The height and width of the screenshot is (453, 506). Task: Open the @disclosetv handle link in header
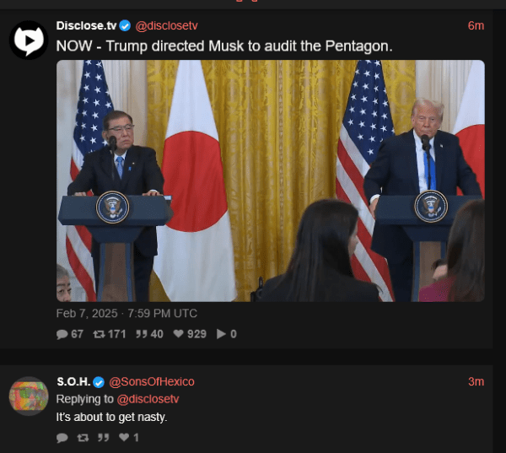pyautogui.click(x=166, y=26)
